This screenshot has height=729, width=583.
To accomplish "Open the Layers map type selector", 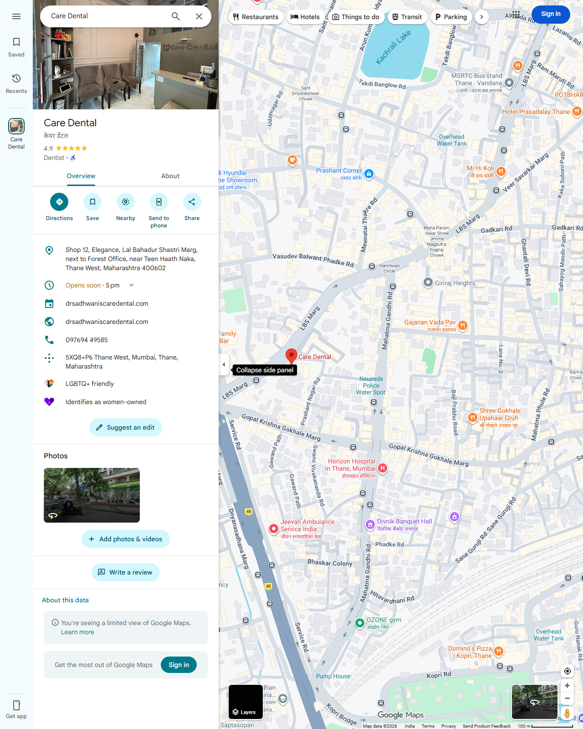I will tap(246, 702).
